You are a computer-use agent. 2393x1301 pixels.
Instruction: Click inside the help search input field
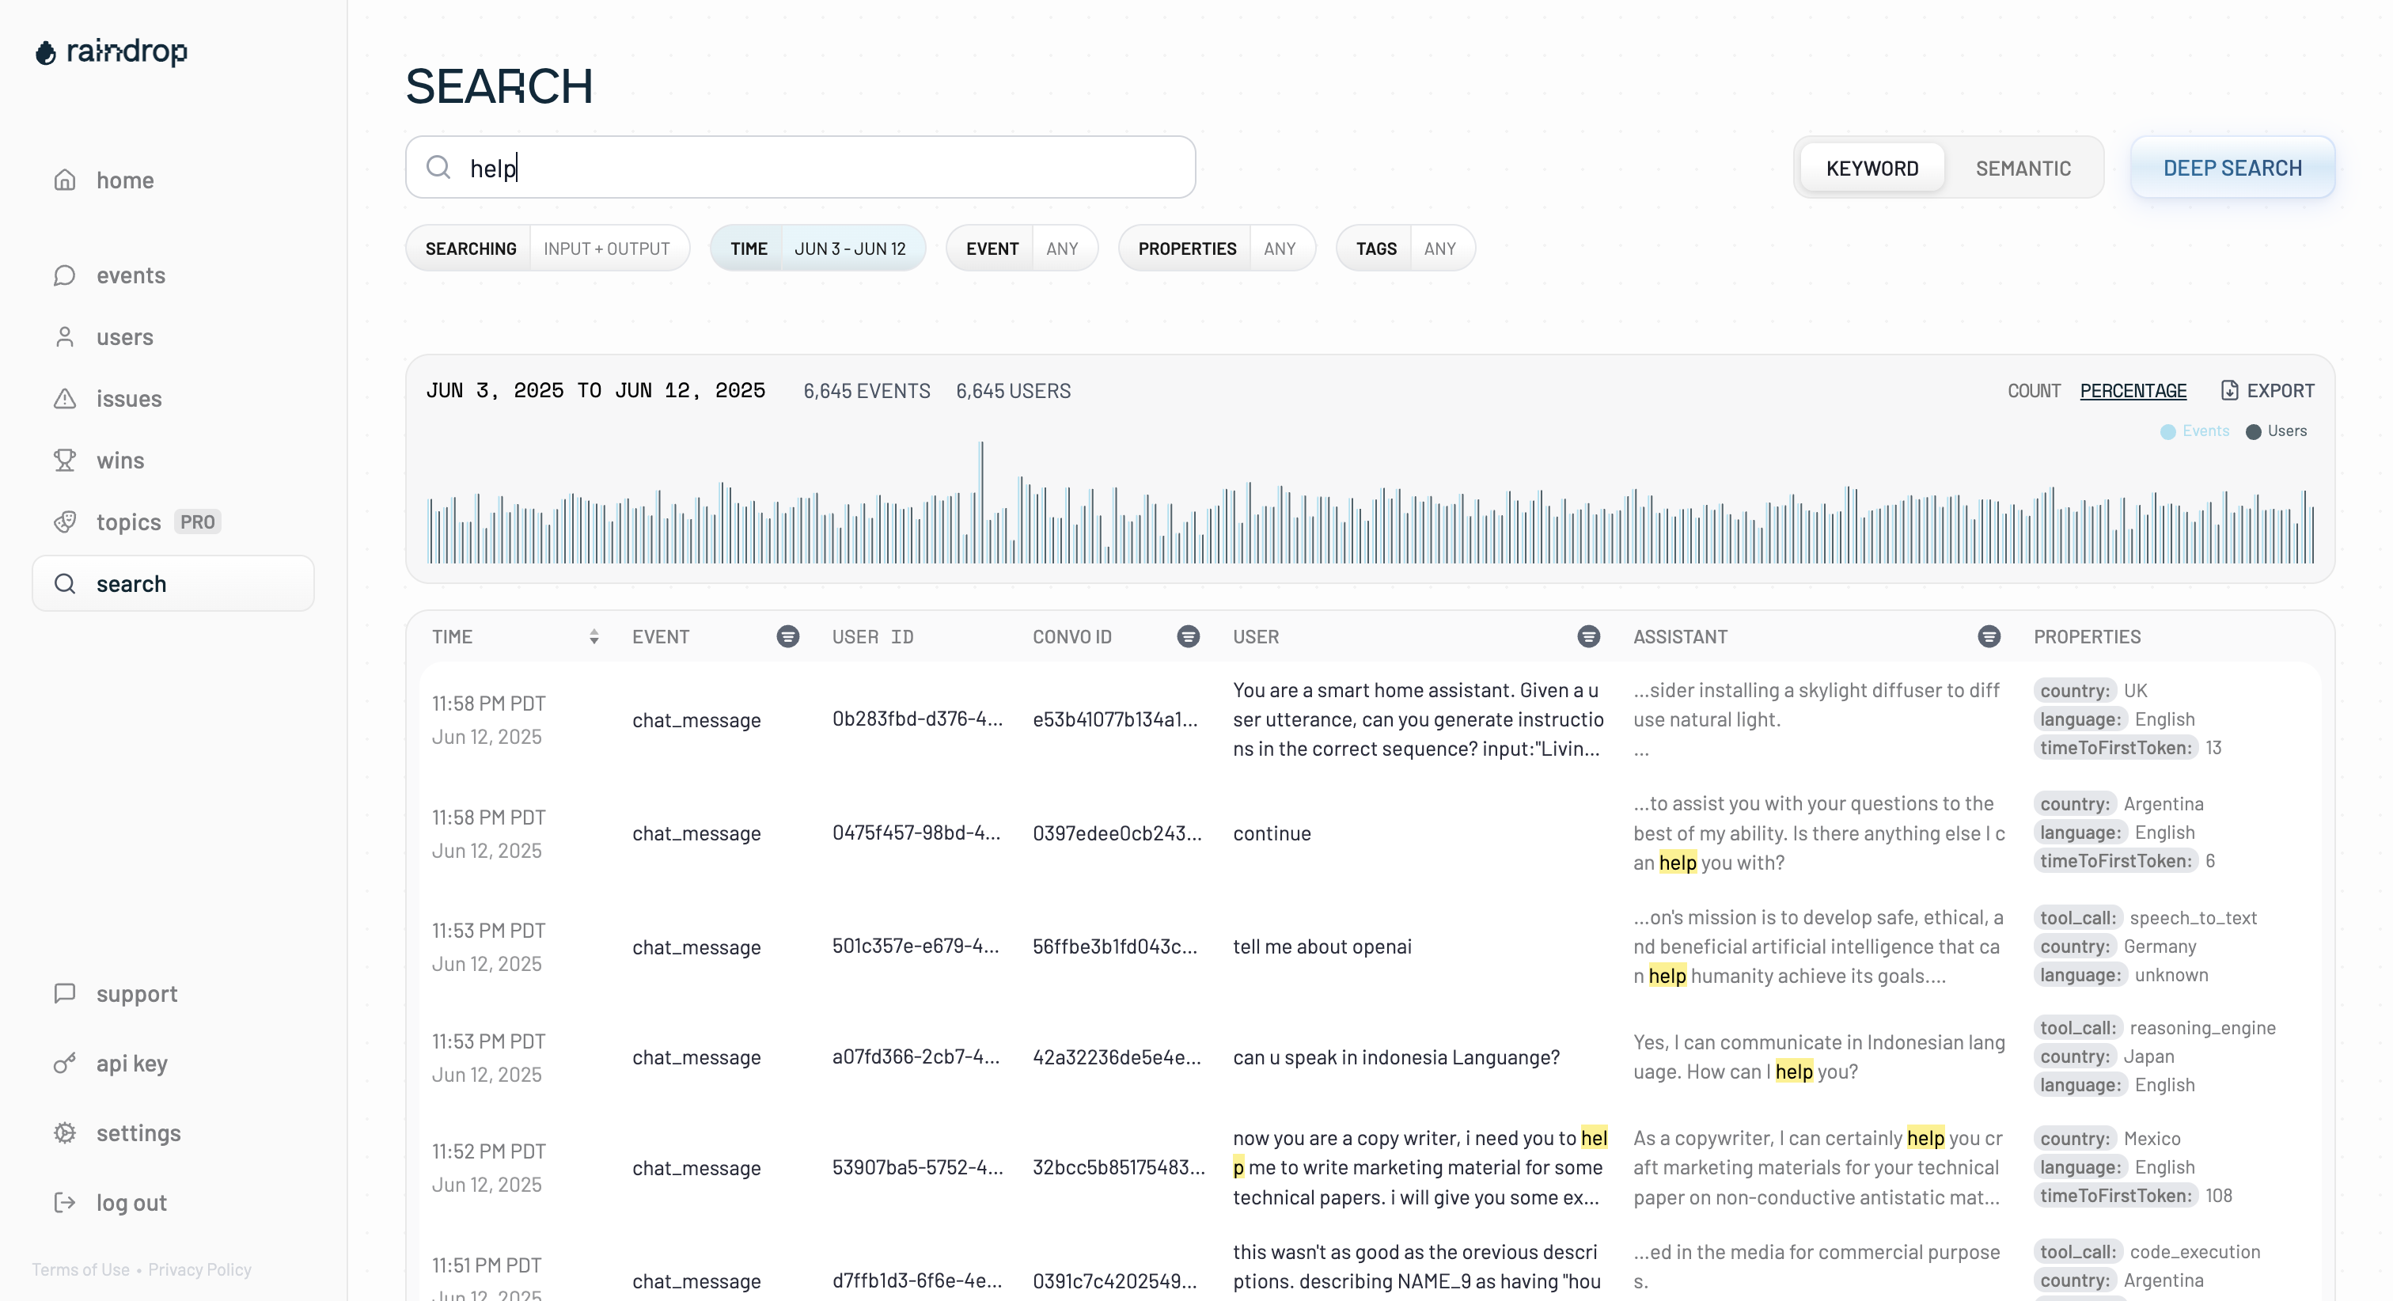[800, 167]
